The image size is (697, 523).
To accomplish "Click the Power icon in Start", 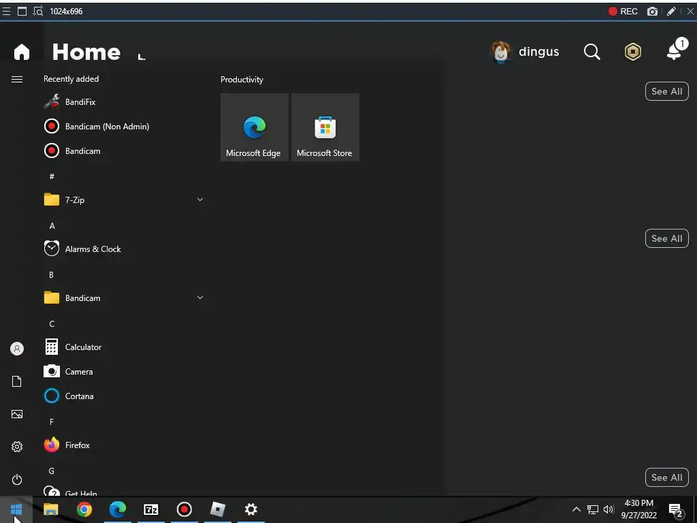I will (x=17, y=479).
